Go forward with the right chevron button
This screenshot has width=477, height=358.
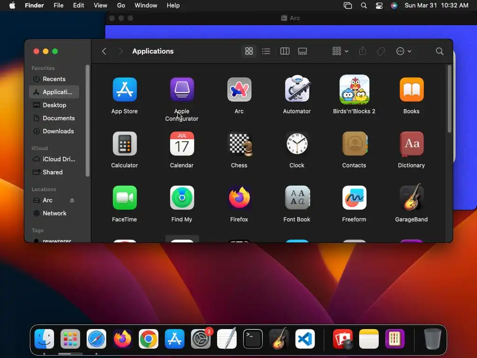pyautogui.click(x=121, y=51)
